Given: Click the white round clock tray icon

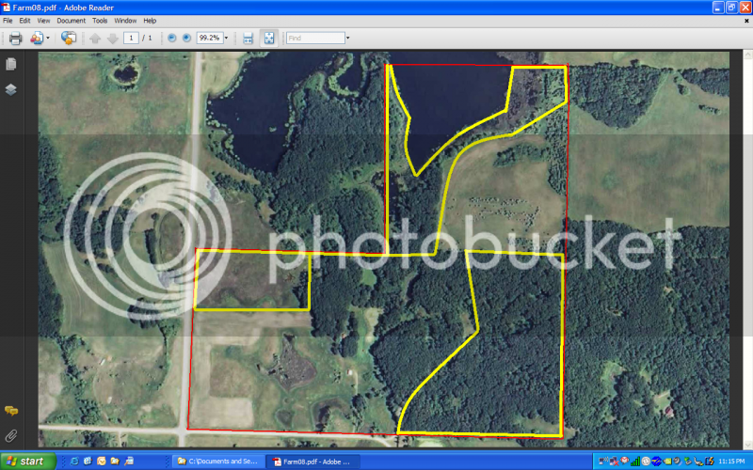Looking at the screenshot, I should click(646, 462).
